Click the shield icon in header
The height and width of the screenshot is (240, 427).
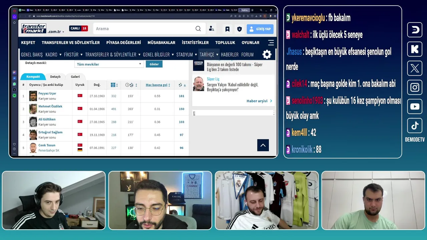pos(240,29)
